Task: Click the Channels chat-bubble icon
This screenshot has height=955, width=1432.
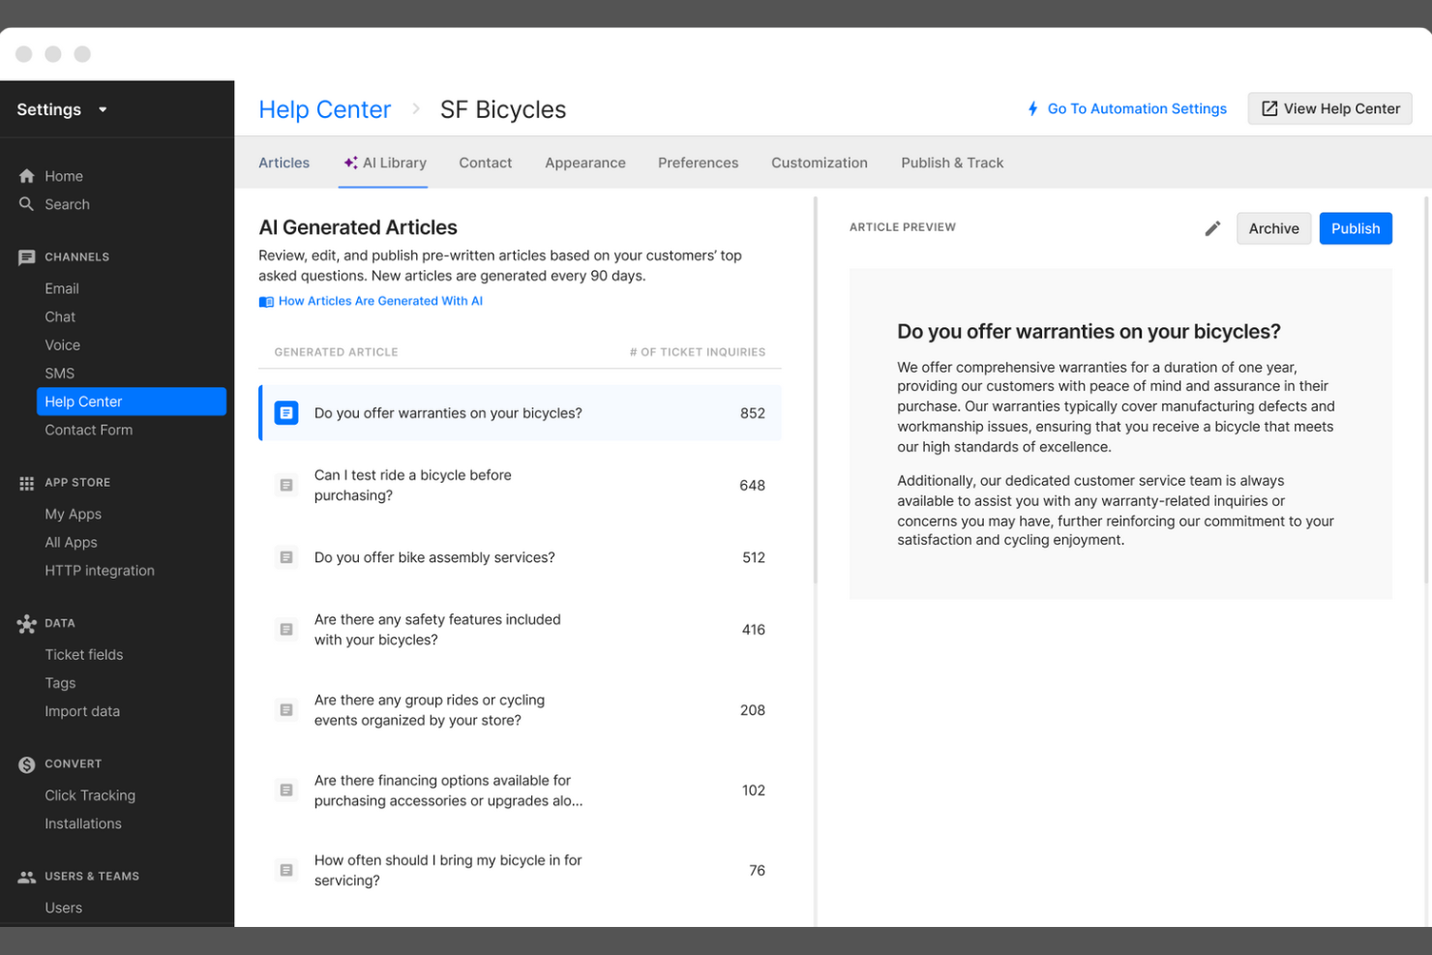Action: pyautogui.click(x=26, y=256)
